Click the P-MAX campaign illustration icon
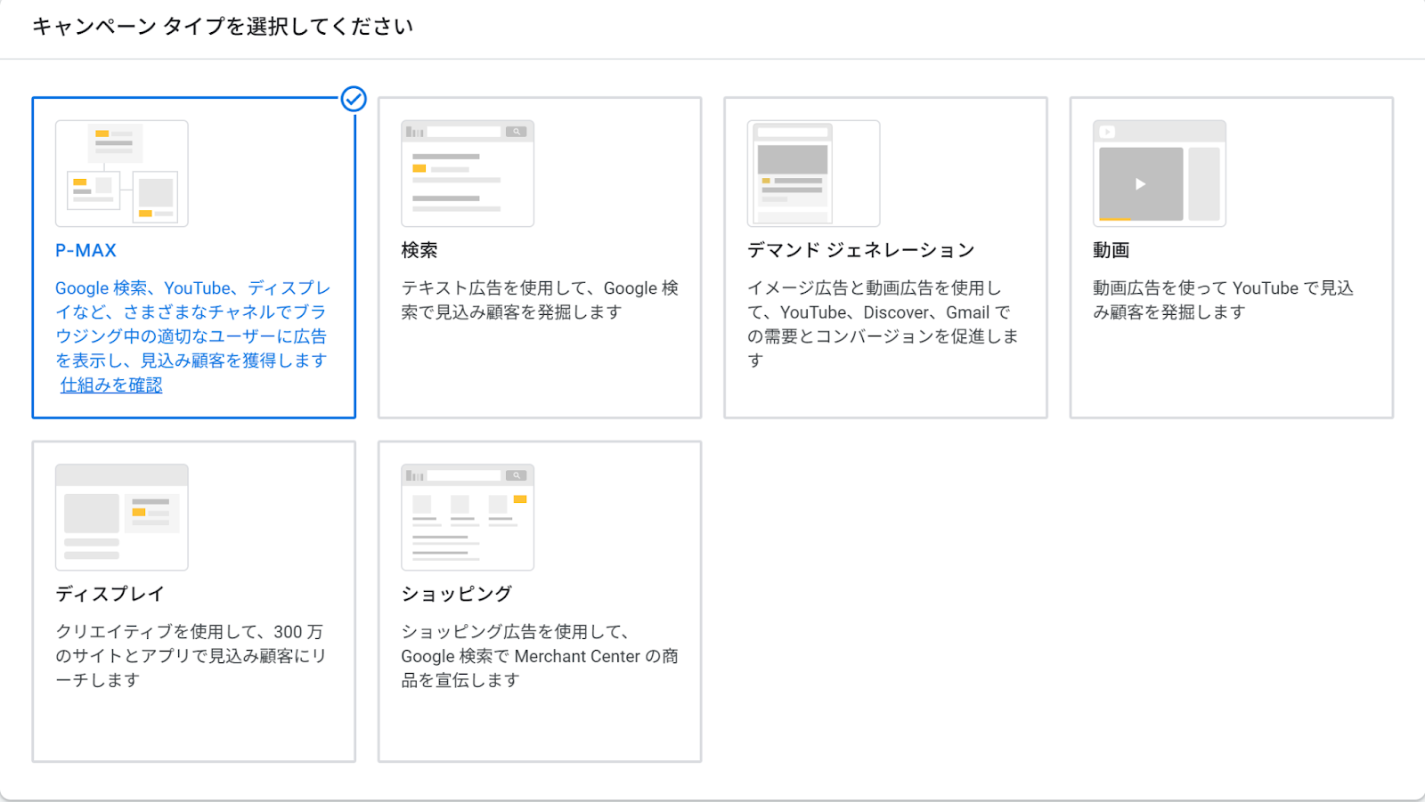Image resolution: width=1425 pixels, height=802 pixels. coord(122,174)
